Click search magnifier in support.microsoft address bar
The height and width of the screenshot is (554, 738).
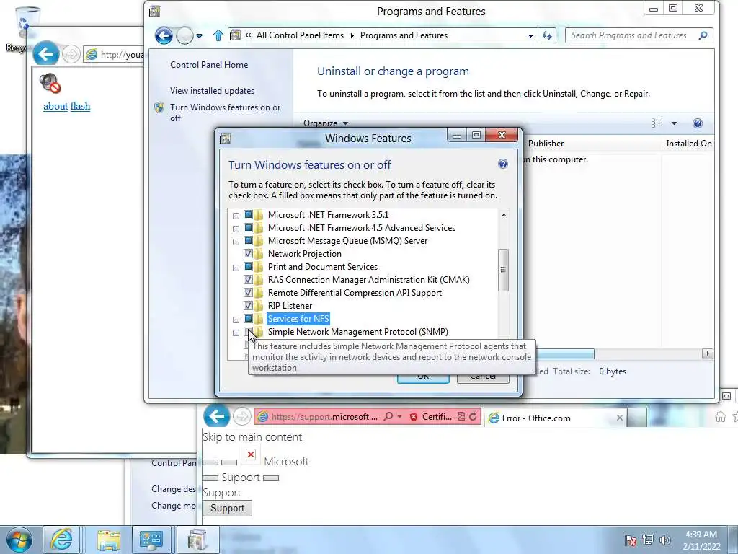[388, 416]
